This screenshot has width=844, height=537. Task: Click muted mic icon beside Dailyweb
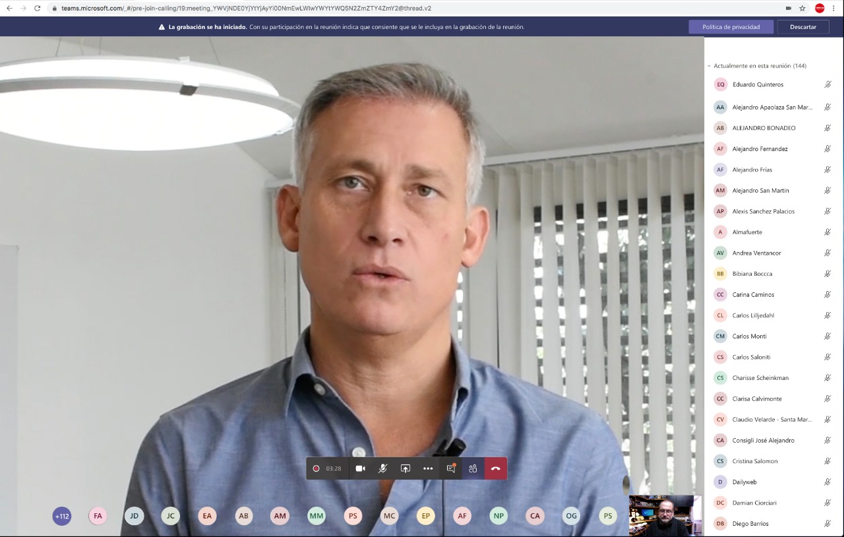coord(828,482)
